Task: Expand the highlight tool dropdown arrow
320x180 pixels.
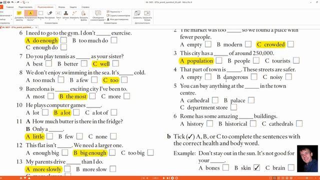Action: coord(33,20)
